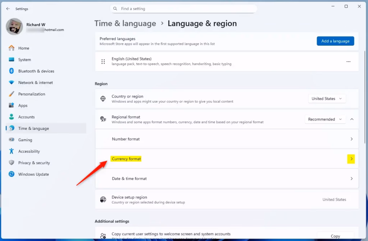
Task: Minimize the Settings window
Action: click(333, 6)
